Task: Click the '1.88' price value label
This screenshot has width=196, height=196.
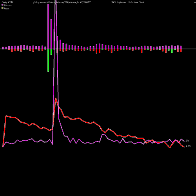Action: tap(188, 146)
